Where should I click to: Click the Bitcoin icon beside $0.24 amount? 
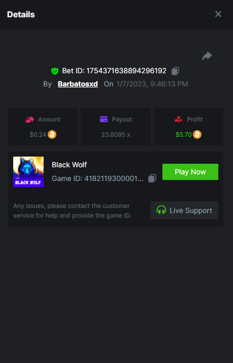pos(52,134)
